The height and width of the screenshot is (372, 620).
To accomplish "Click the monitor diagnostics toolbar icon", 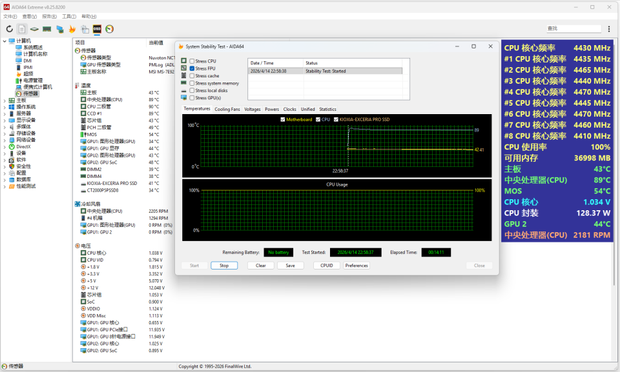I will pyautogui.click(x=59, y=29).
